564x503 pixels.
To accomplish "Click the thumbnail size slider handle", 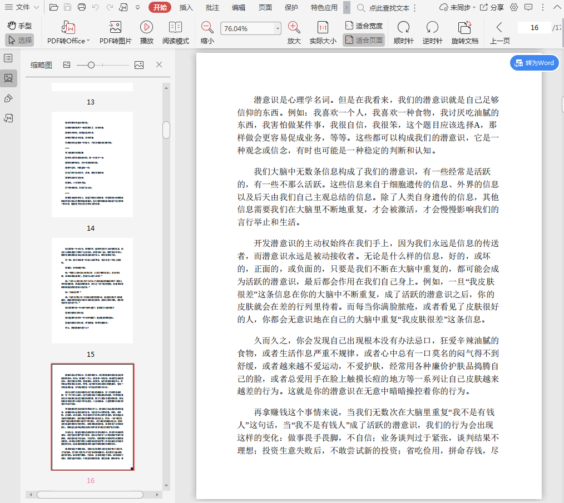I will click(x=91, y=65).
